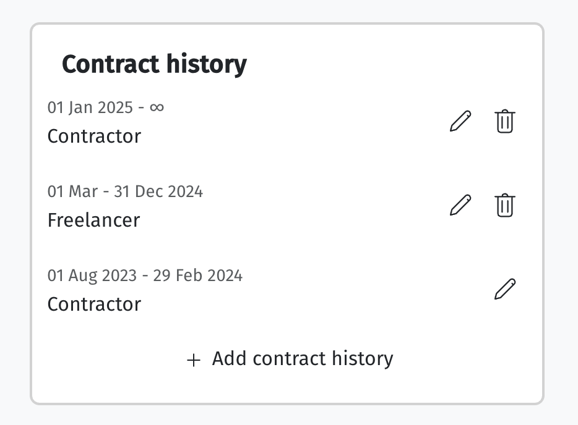
Task: Click the plus icon beside Add contract history
Action: tap(194, 360)
